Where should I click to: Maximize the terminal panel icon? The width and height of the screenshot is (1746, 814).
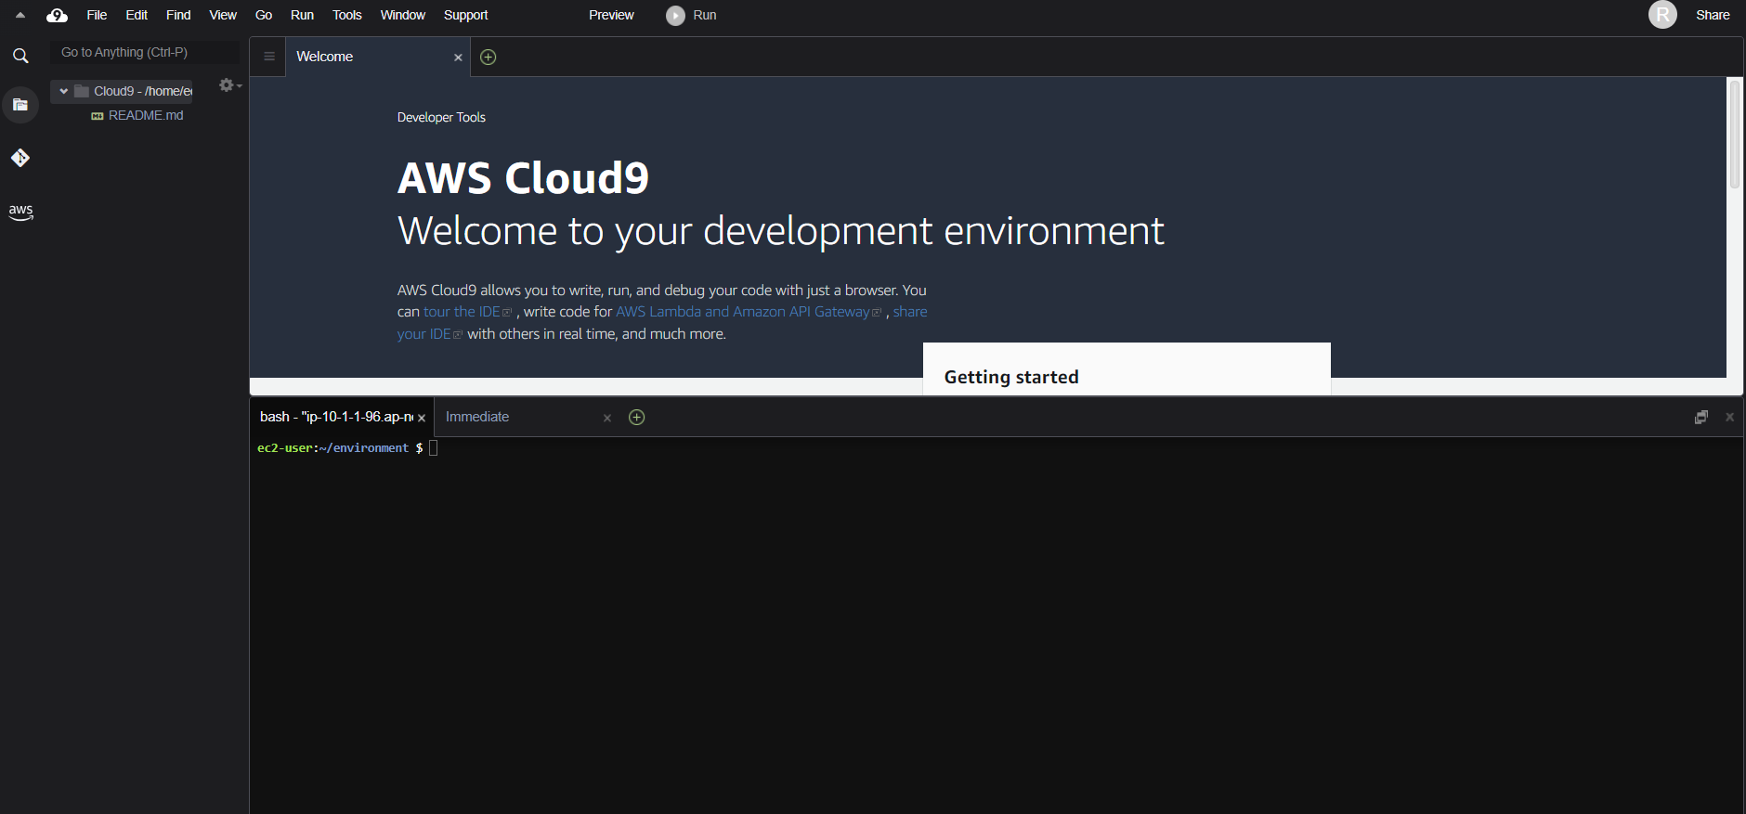click(x=1701, y=418)
